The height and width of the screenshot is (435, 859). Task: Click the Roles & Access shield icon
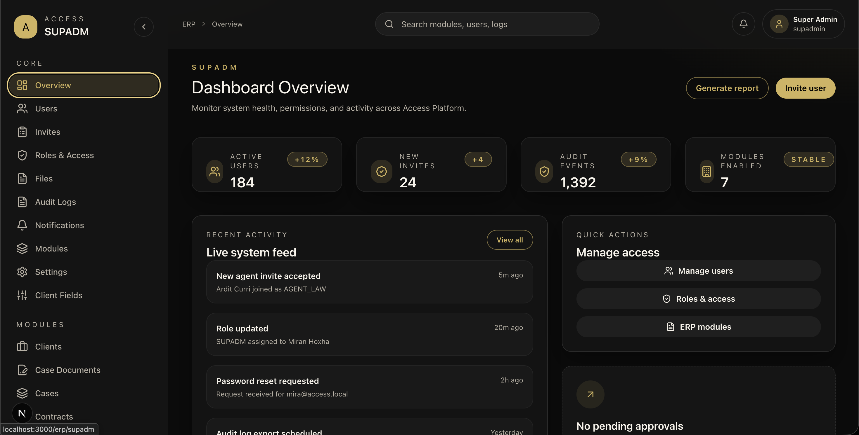(x=22, y=155)
